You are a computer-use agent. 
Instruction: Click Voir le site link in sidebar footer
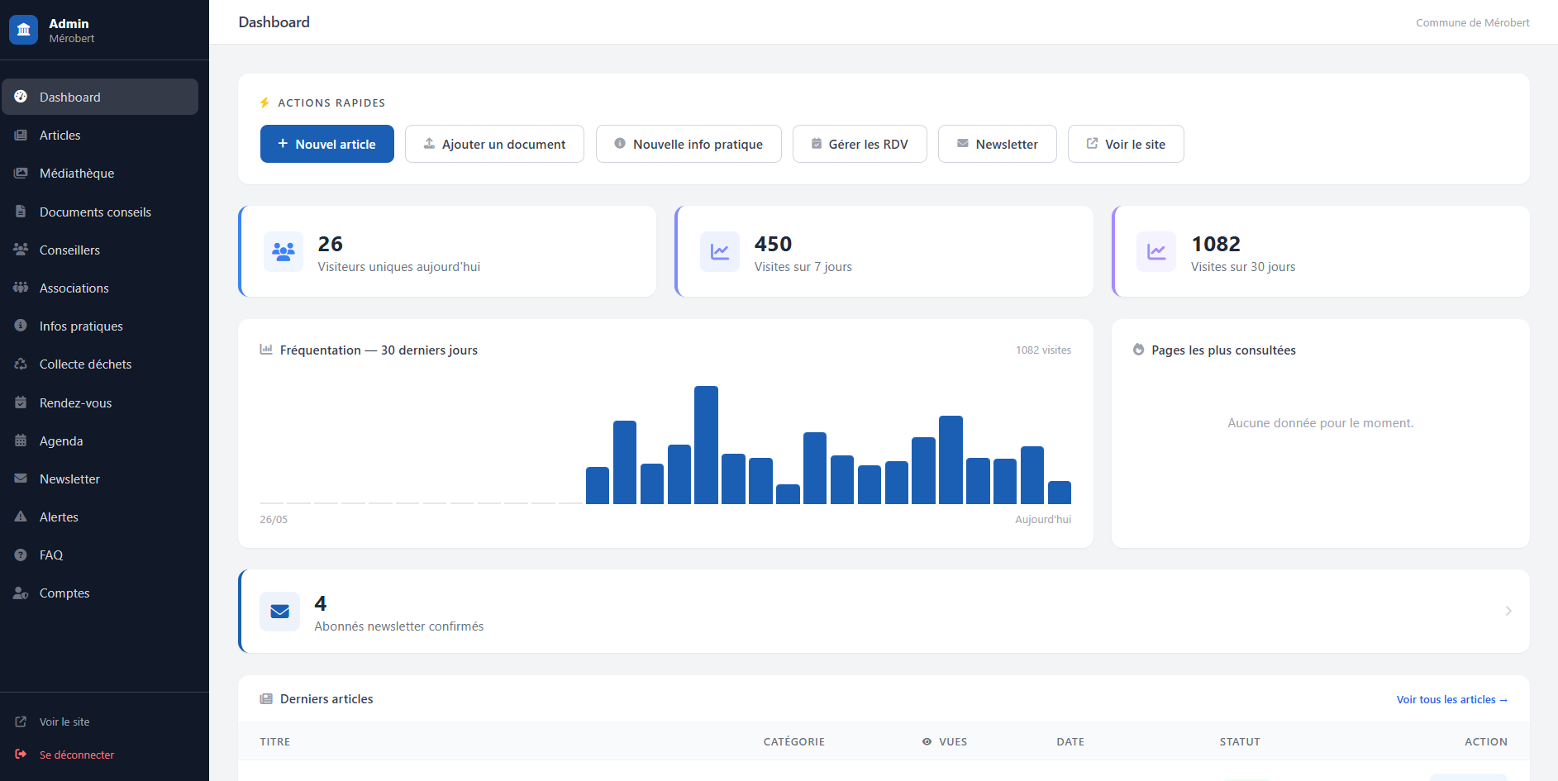[64, 721]
